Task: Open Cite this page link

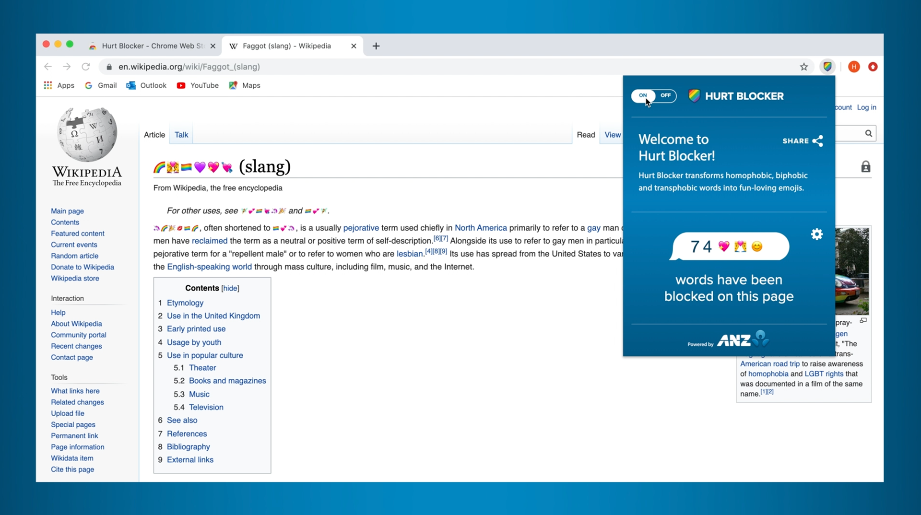Action: [x=72, y=469]
